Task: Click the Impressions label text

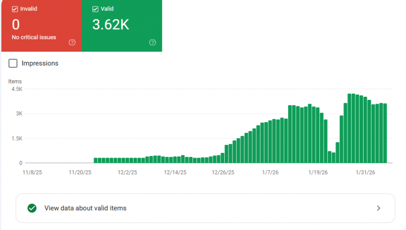Action: (x=40, y=63)
